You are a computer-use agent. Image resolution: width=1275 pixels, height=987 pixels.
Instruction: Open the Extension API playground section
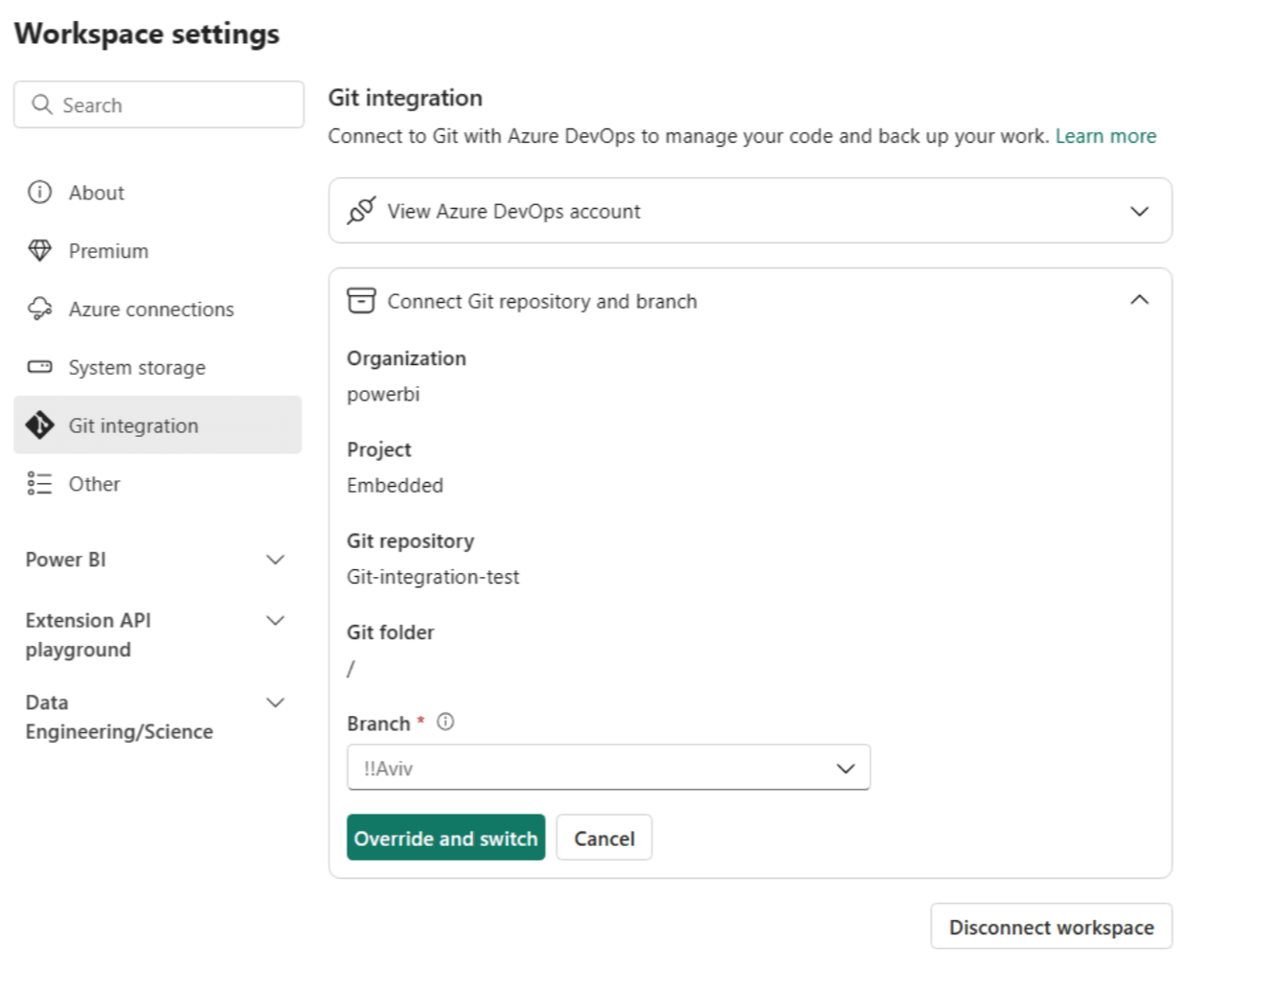click(276, 620)
